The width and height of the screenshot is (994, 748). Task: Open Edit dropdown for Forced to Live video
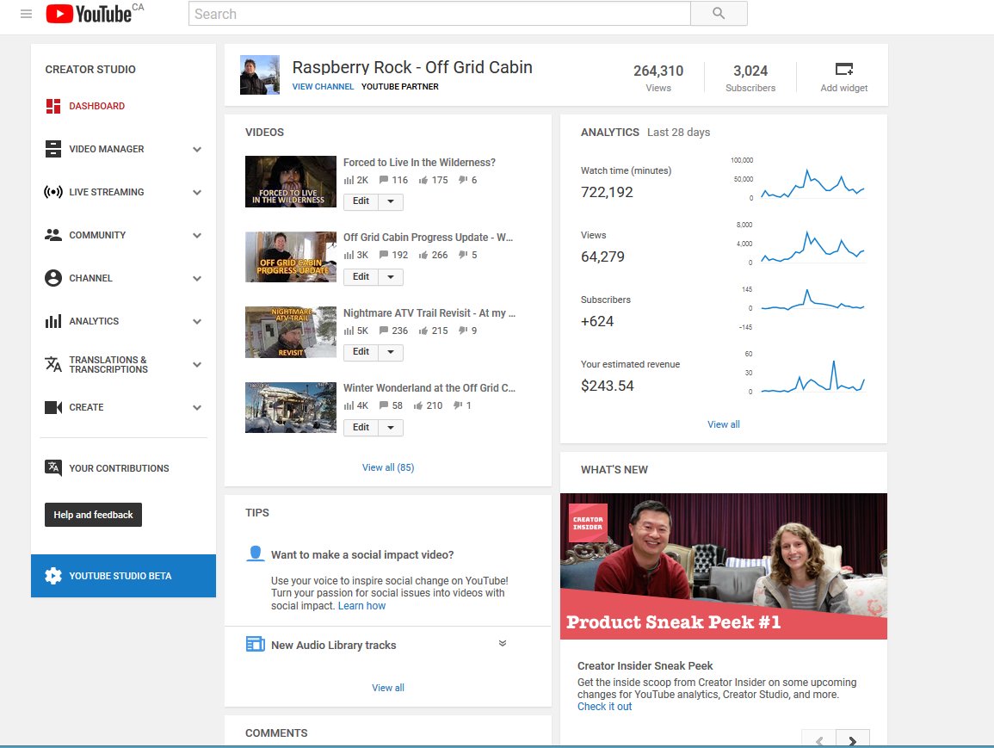pos(391,201)
